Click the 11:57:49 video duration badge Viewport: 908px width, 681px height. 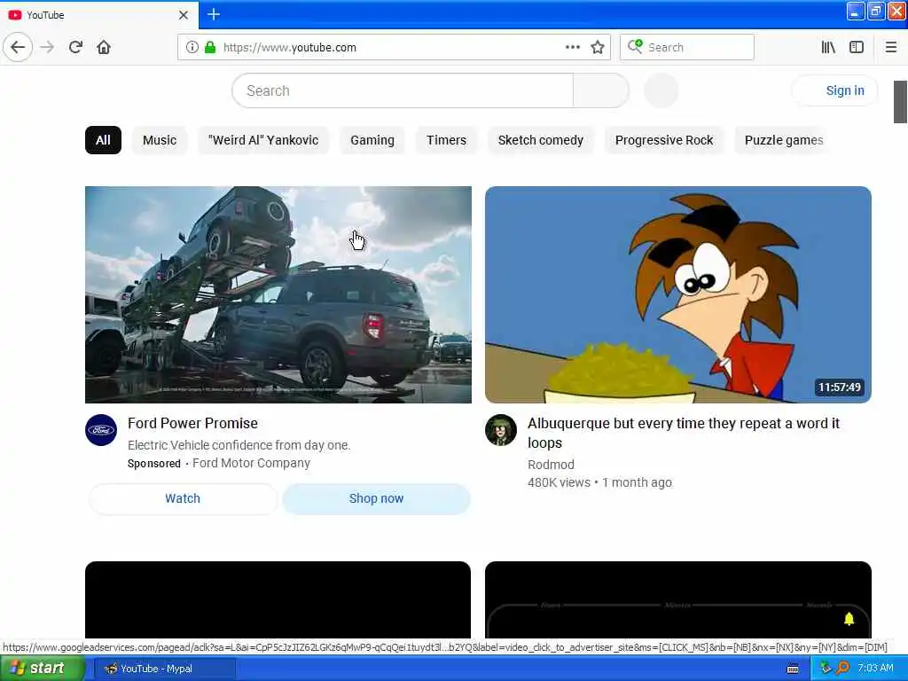coord(840,387)
